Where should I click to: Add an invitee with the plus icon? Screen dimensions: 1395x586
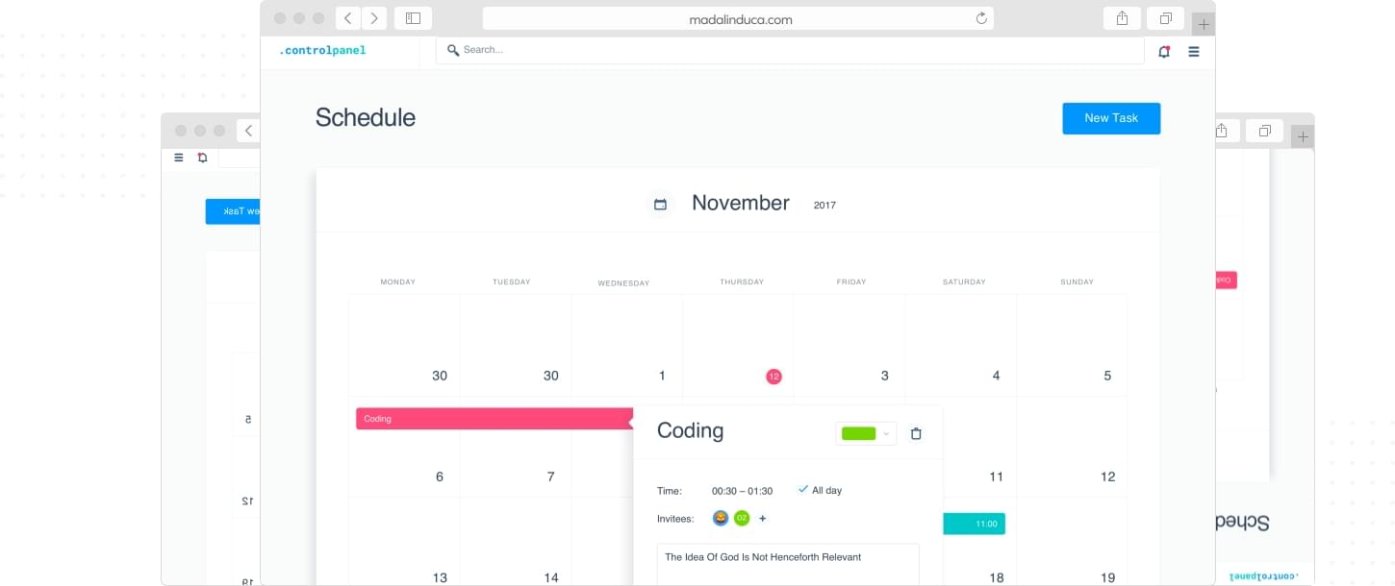point(763,518)
